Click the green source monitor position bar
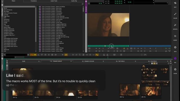Image resolution: width=180 pixels, height=101 pixels. pos(108,46)
